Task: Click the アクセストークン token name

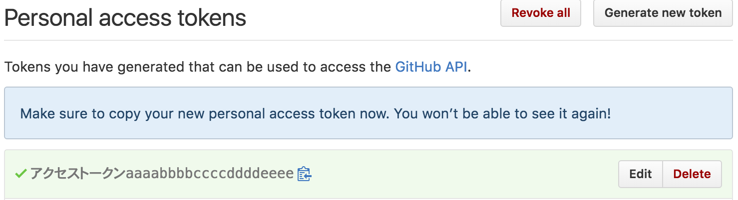Action: tap(78, 174)
